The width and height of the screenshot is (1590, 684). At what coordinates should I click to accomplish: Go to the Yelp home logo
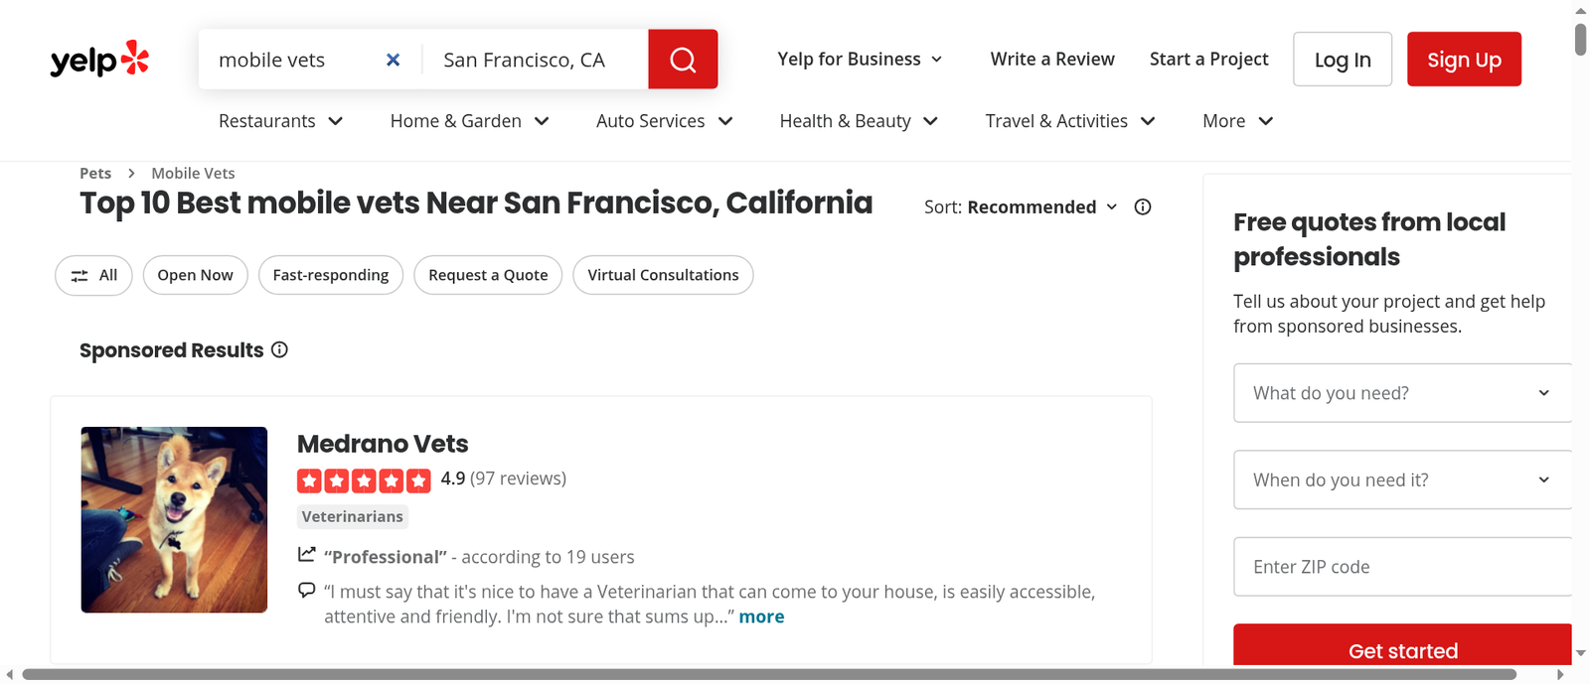99,60
